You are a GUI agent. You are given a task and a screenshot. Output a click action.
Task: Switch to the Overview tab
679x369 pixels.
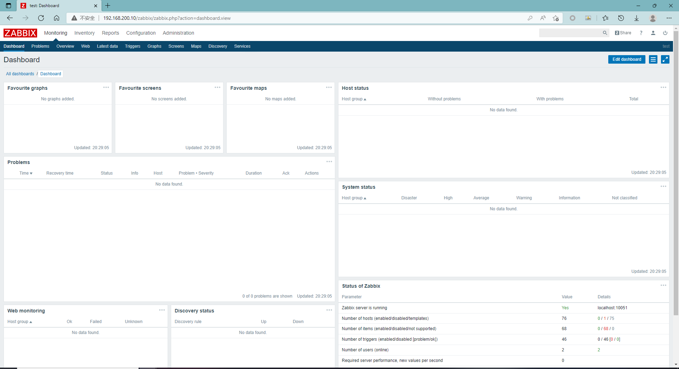coord(65,46)
